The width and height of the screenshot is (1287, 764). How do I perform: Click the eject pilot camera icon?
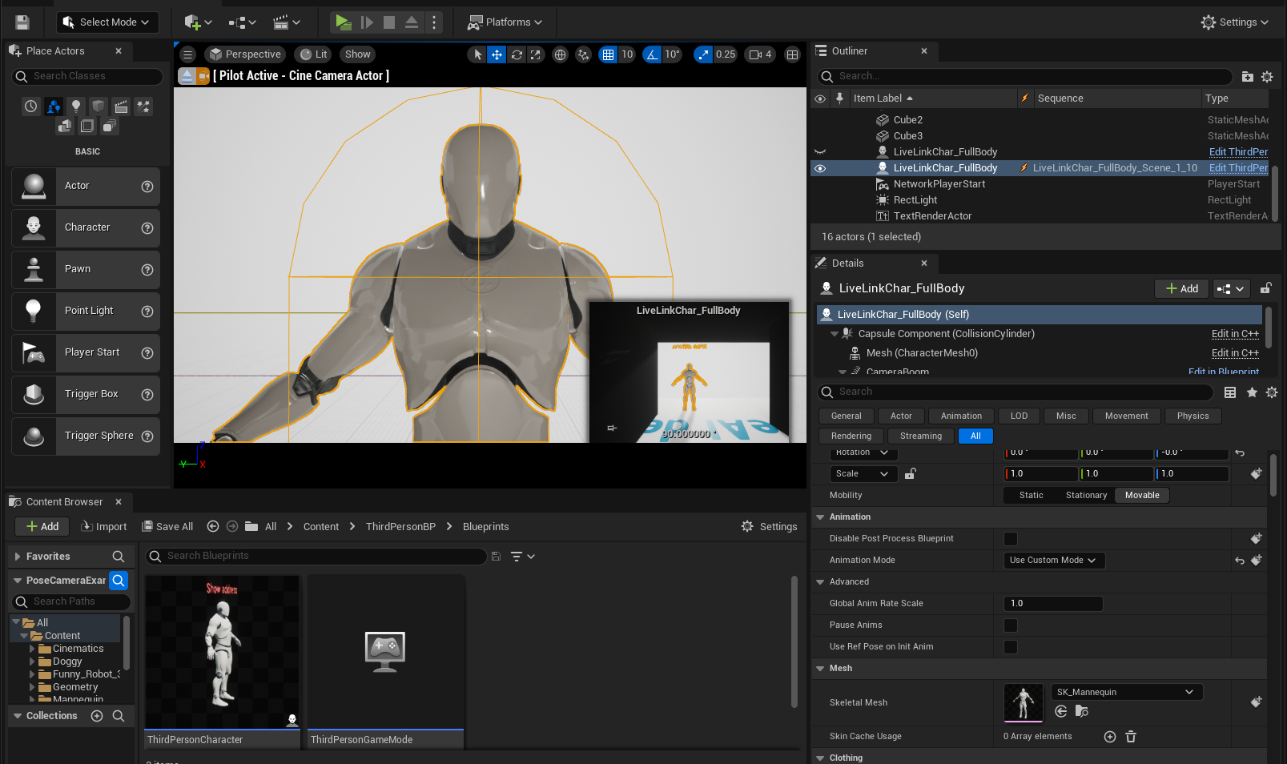[x=187, y=76]
